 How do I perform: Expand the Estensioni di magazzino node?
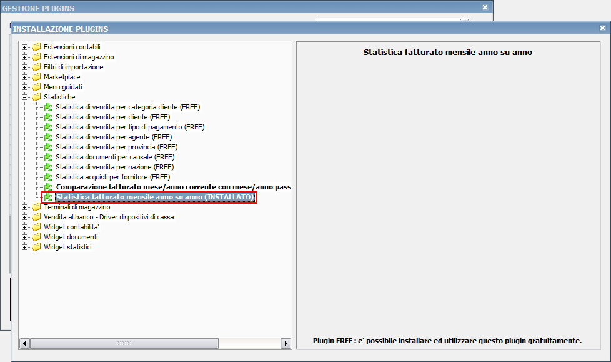coord(24,58)
